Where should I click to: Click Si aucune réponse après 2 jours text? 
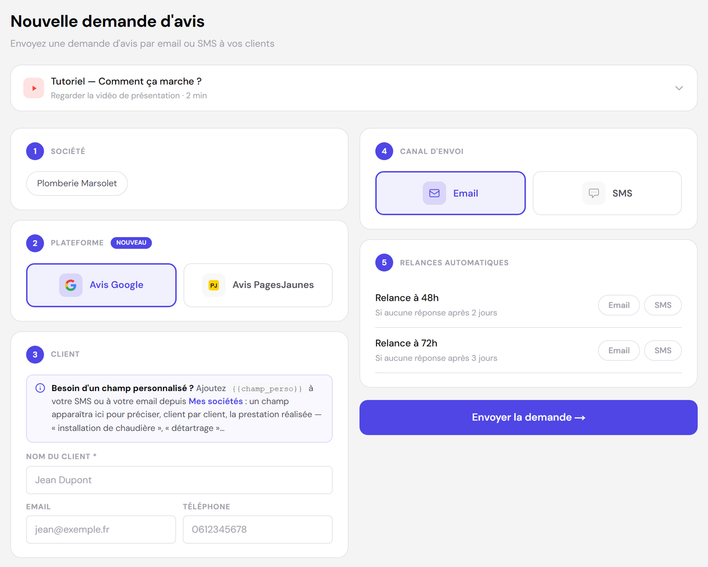pos(436,313)
